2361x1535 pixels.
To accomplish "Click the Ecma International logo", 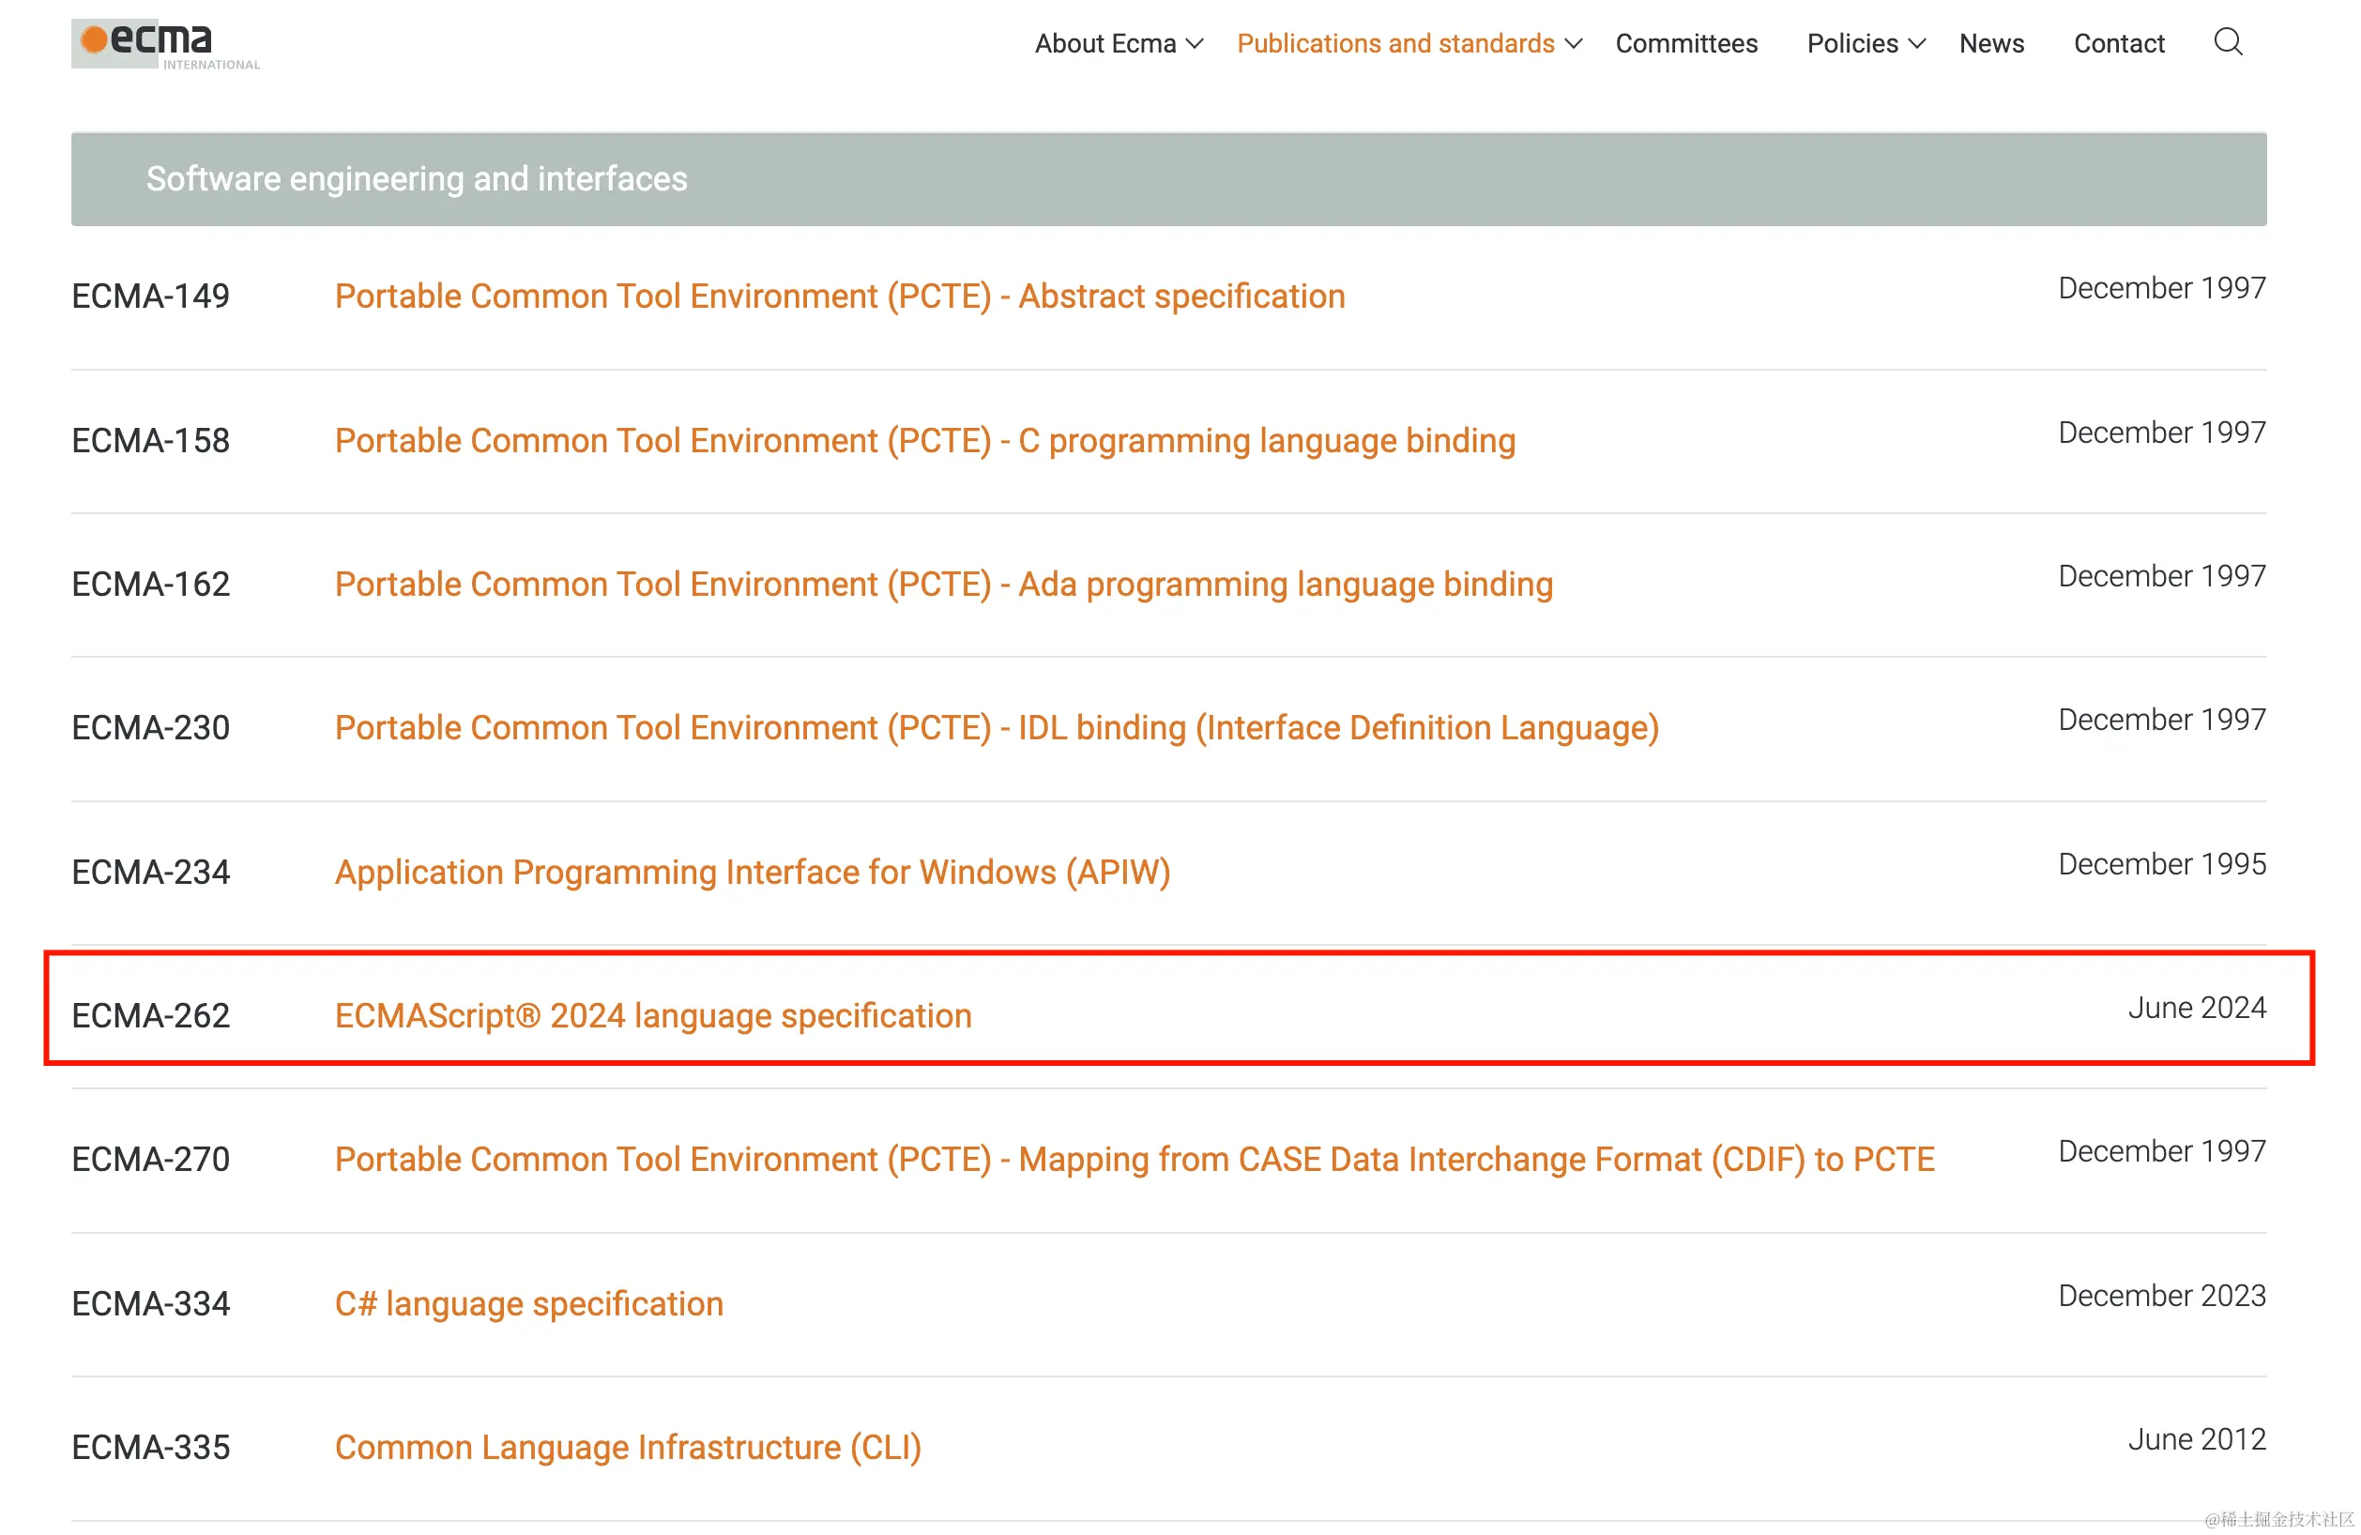I will pyautogui.click(x=166, y=45).
